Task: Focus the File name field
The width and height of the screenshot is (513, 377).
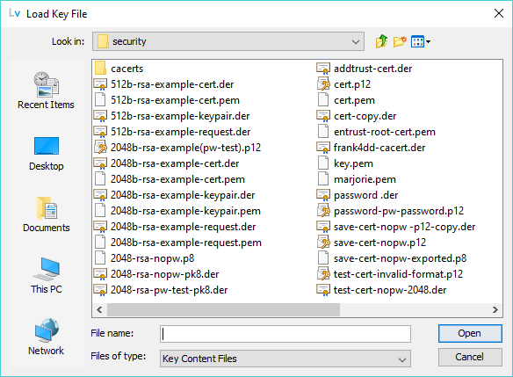Action: pos(285,334)
